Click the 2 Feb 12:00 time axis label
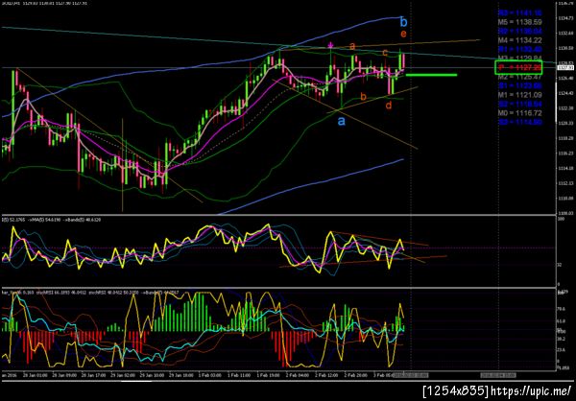The image size is (576, 401). 327,376
